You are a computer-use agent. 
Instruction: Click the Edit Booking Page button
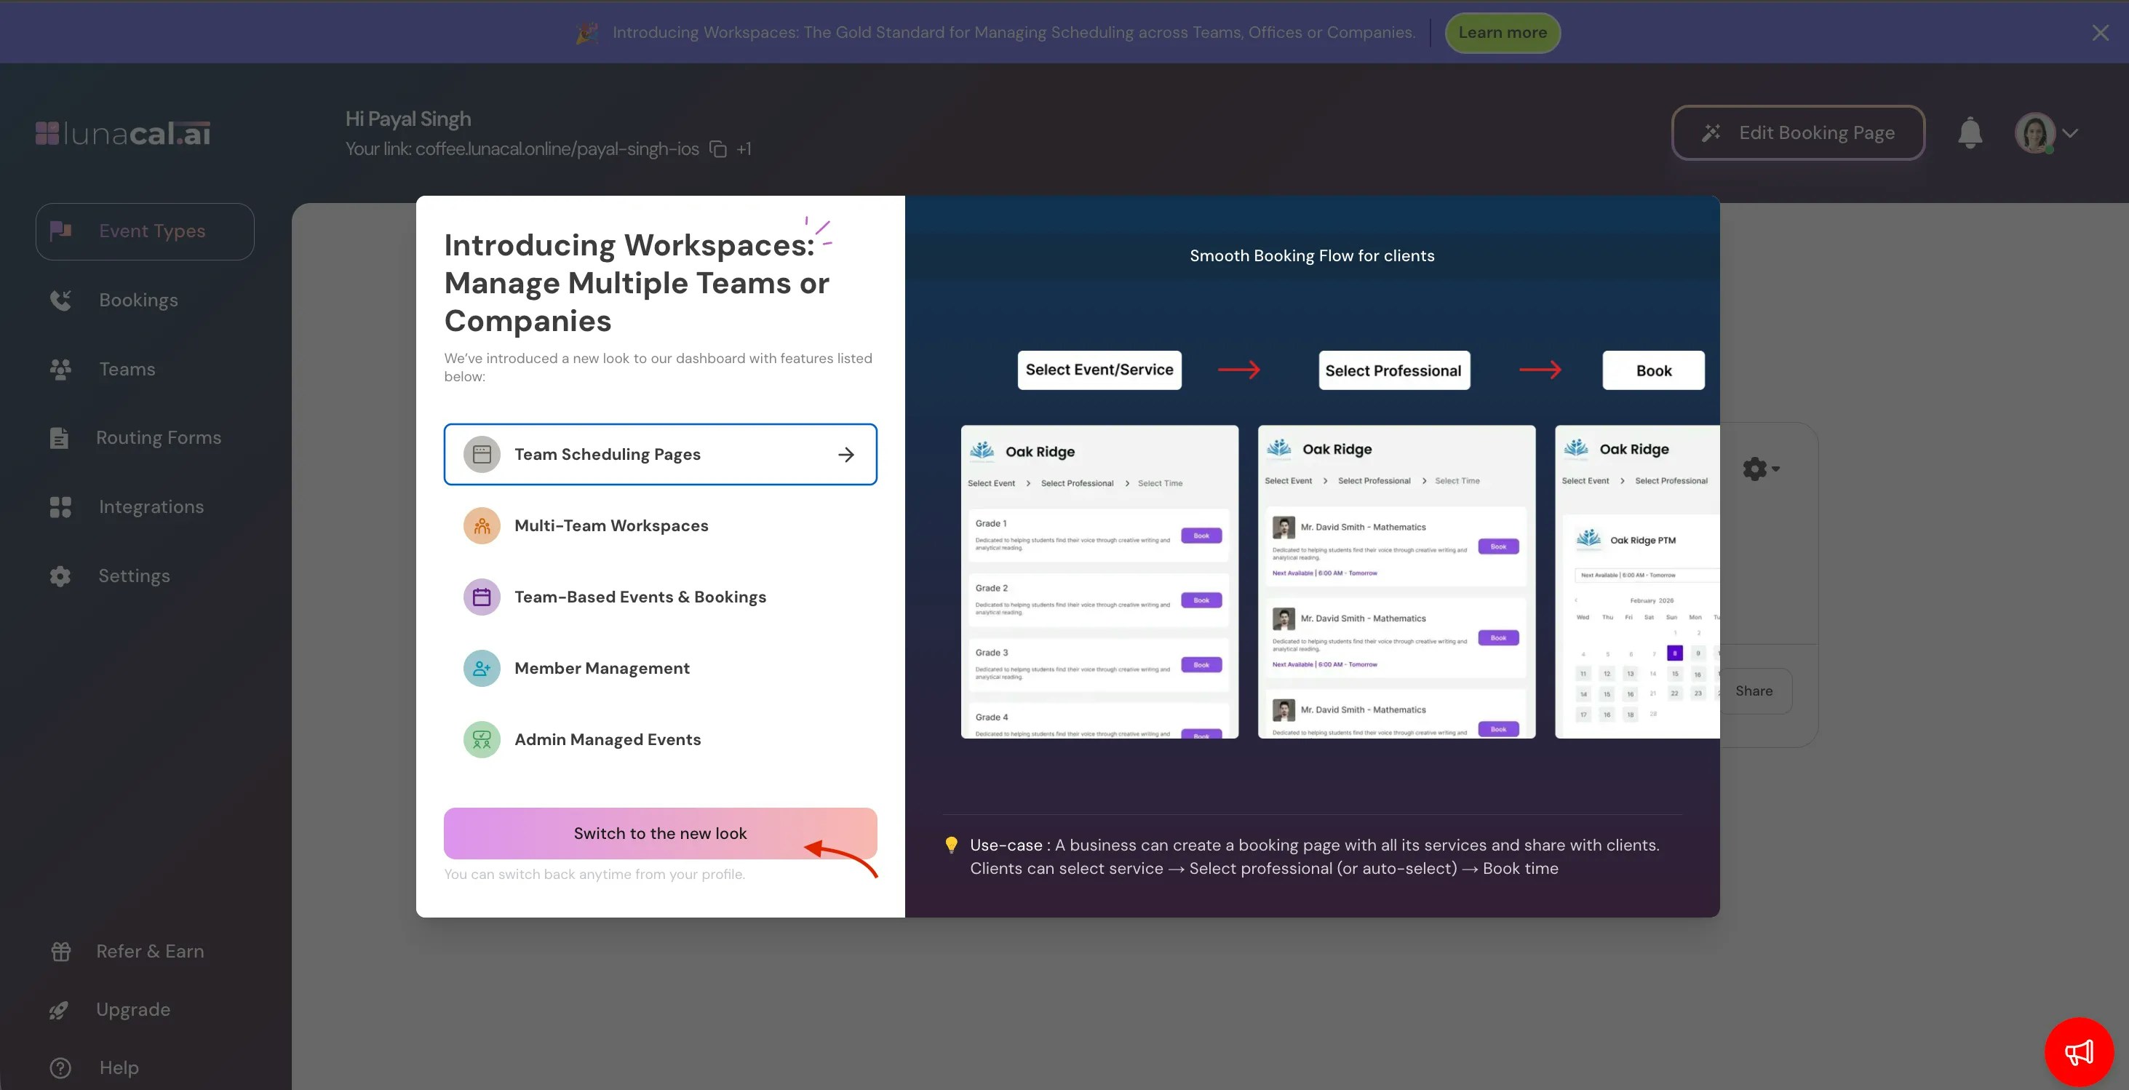1798,133
